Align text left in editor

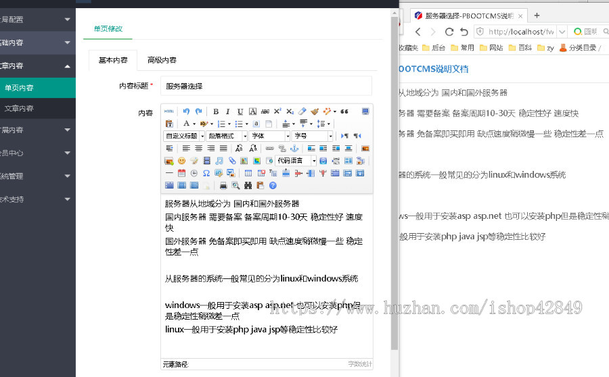click(187, 148)
